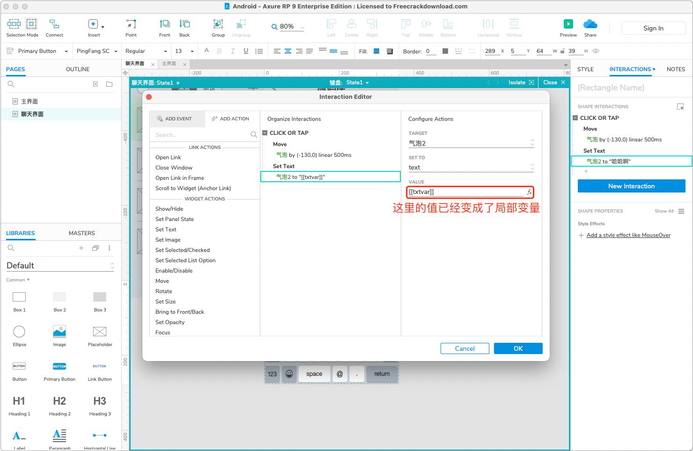Switch to the NOTES tab
693x451 pixels.
coord(676,69)
